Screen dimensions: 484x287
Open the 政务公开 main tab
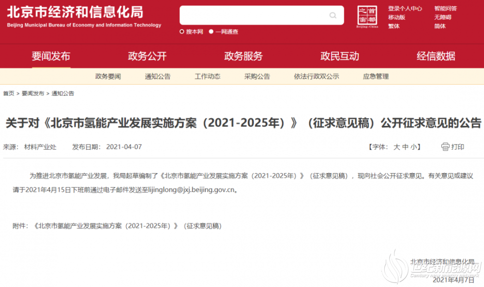(x=147, y=56)
